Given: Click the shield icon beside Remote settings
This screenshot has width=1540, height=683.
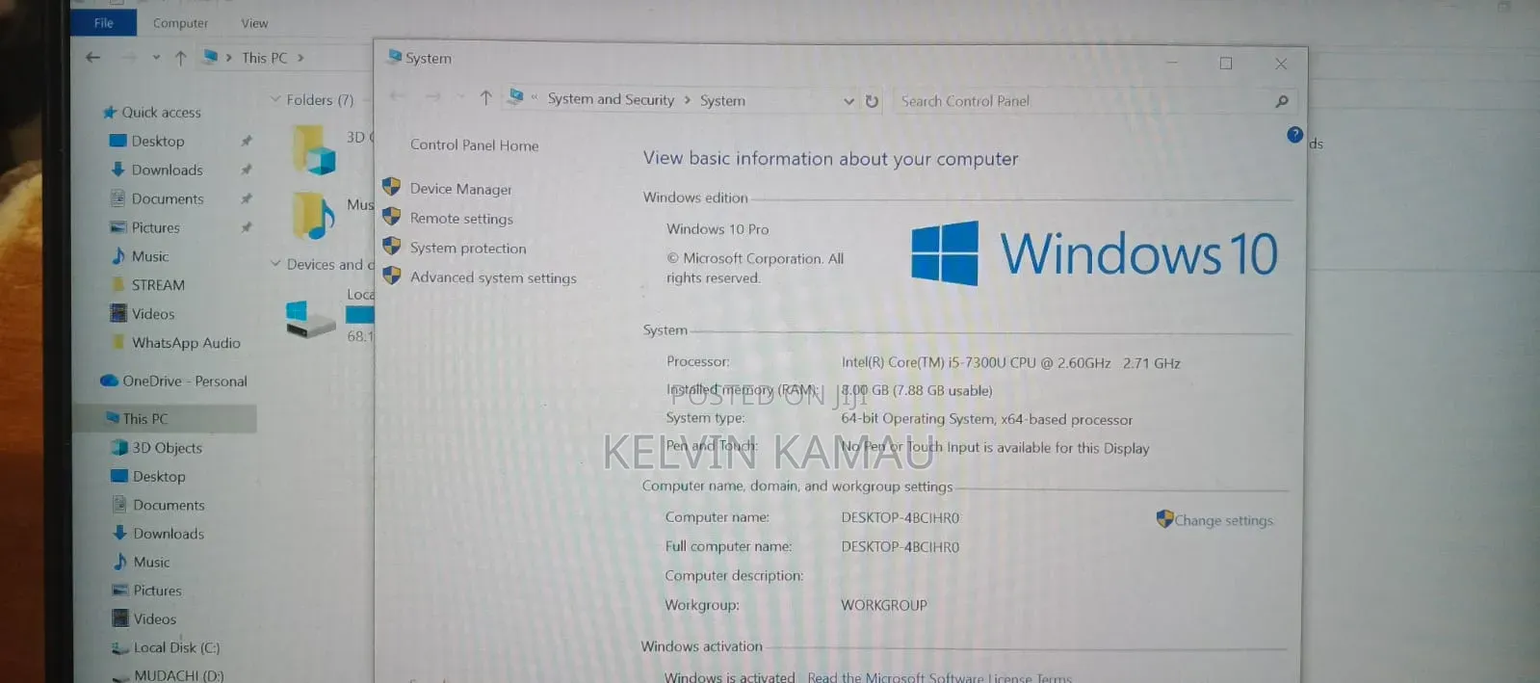Looking at the screenshot, I should (391, 217).
